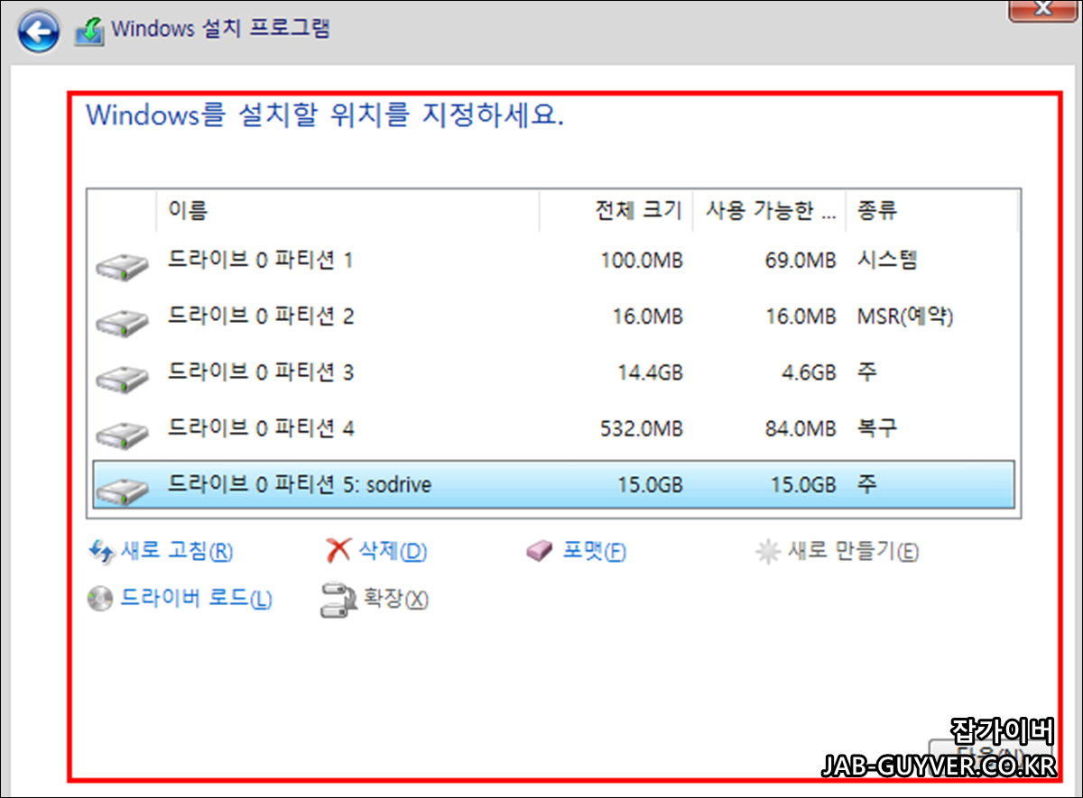This screenshot has height=798, width=1083.
Task: Select row 드라이브 0 파티션 4
Action: [554, 428]
